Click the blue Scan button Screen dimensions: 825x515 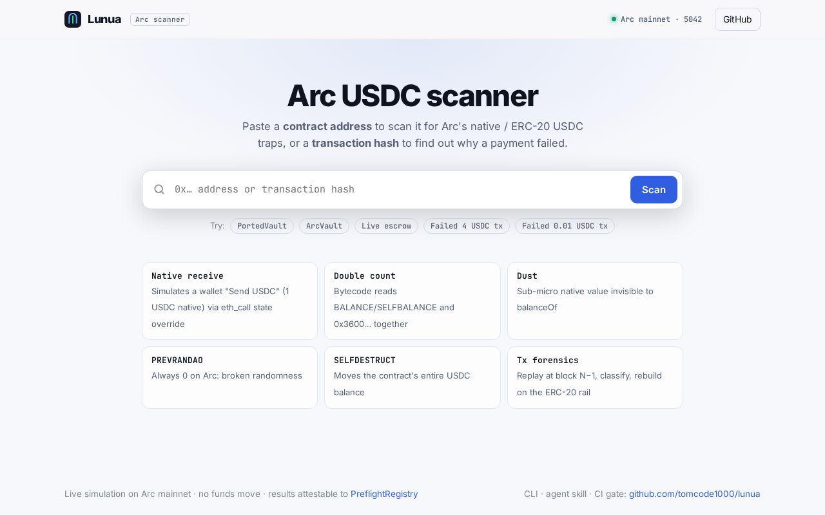coord(654,189)
